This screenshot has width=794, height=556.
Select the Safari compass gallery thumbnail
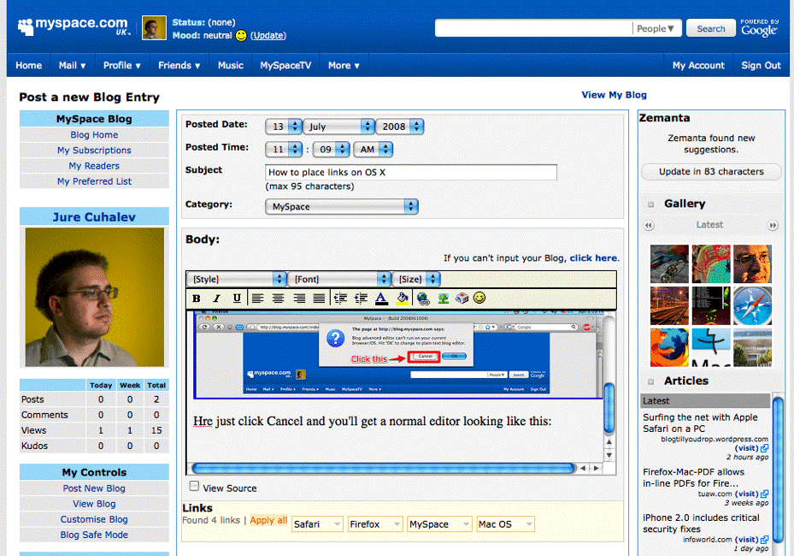[x=752, y=305]
